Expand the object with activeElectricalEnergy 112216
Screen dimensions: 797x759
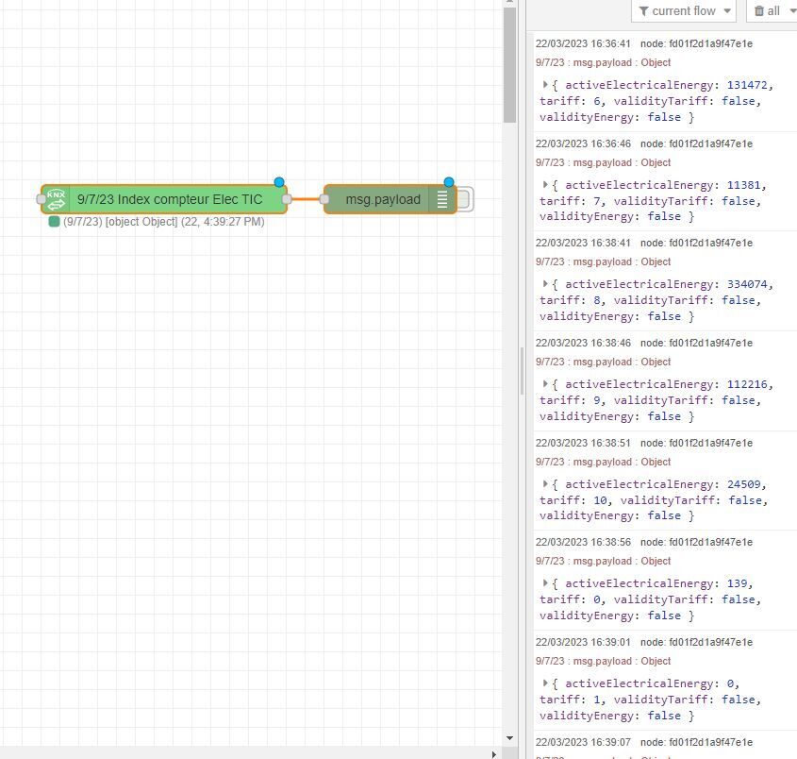pos(545,384)
